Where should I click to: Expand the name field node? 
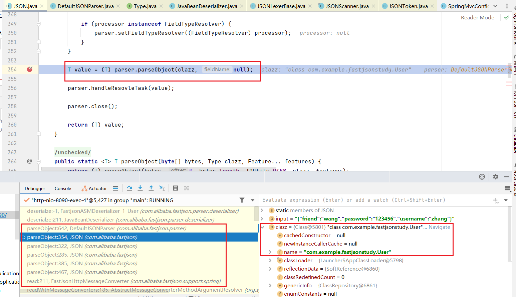tap(270, 252)
